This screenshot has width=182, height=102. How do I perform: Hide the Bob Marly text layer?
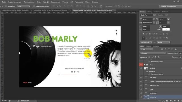[141, 77]
